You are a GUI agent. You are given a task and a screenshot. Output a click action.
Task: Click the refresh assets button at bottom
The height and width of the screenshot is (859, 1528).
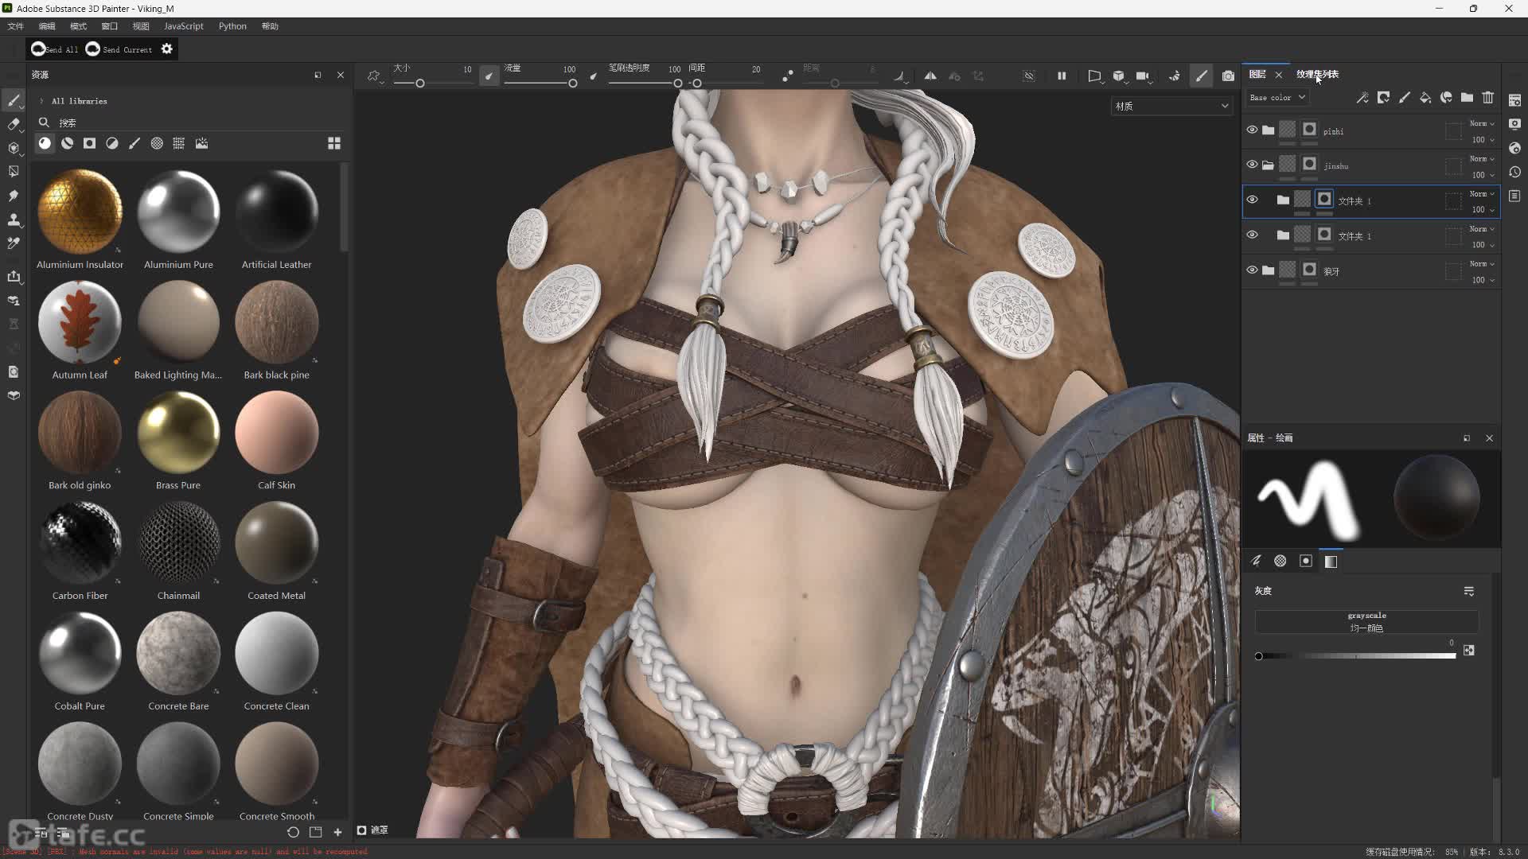coord(293,832)
